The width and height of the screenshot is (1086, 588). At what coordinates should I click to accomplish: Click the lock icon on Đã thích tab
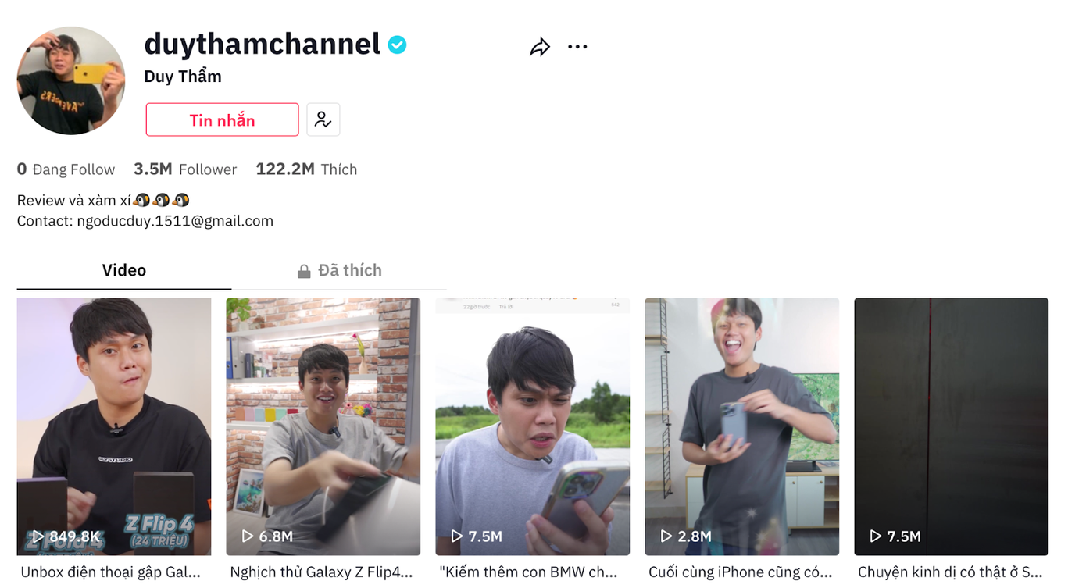coord(304,269)
